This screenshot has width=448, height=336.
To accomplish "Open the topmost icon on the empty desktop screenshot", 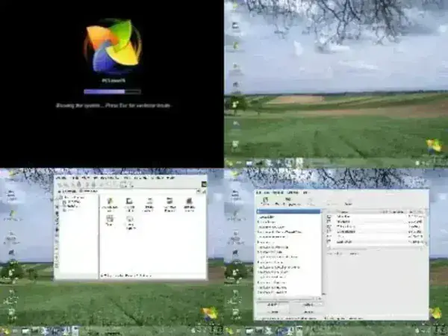I will [x=235, y=6].
